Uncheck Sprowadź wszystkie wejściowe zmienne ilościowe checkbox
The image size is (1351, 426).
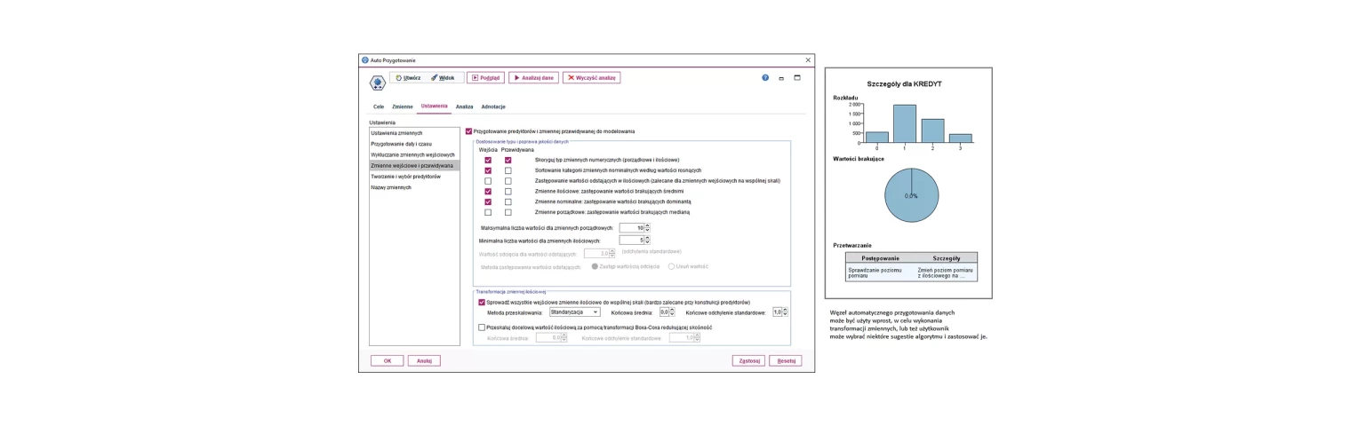[x=482, y=302]
